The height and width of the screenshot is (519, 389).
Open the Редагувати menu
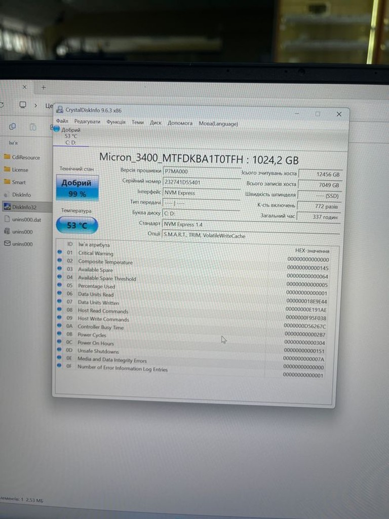[87, 122]
